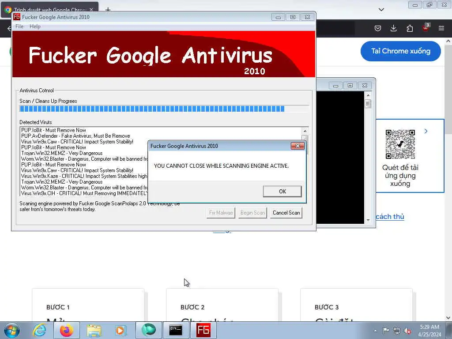
Task: Select the 'Trình duyệt web Google Chrome' tab
Action: [50, 10]
